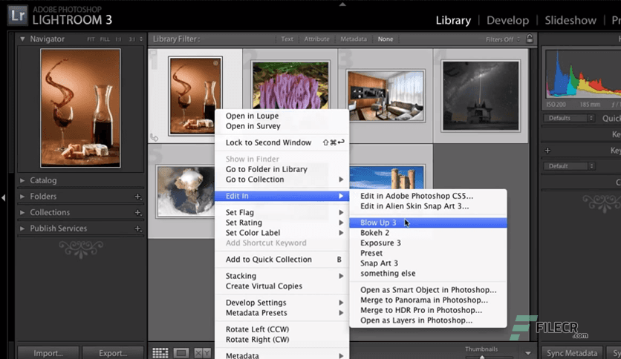Add publish service with plus icon
Image resolution: width=621 pixels, height=359 pixels.
[138, 228]
